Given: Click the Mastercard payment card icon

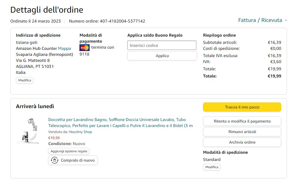Looking at the screenshot, I should 85,47.
